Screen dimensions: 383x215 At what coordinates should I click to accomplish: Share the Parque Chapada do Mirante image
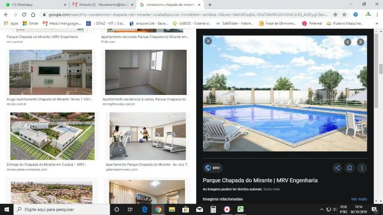click(338, 168)
